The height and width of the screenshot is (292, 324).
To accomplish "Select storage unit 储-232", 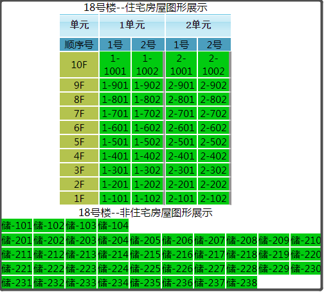I will 49,282.
